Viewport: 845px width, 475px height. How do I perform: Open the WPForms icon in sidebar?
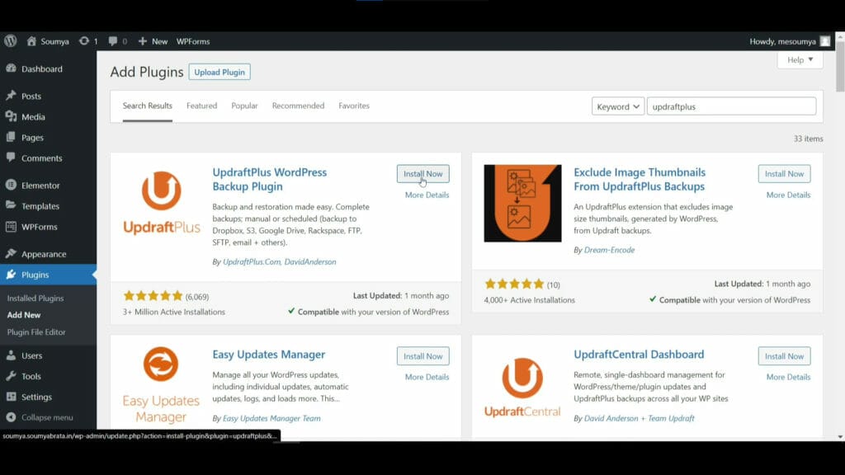tap(11, 226)
